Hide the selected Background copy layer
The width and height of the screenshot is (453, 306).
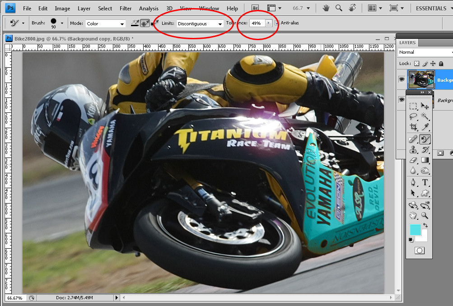[x=402, y=79]
